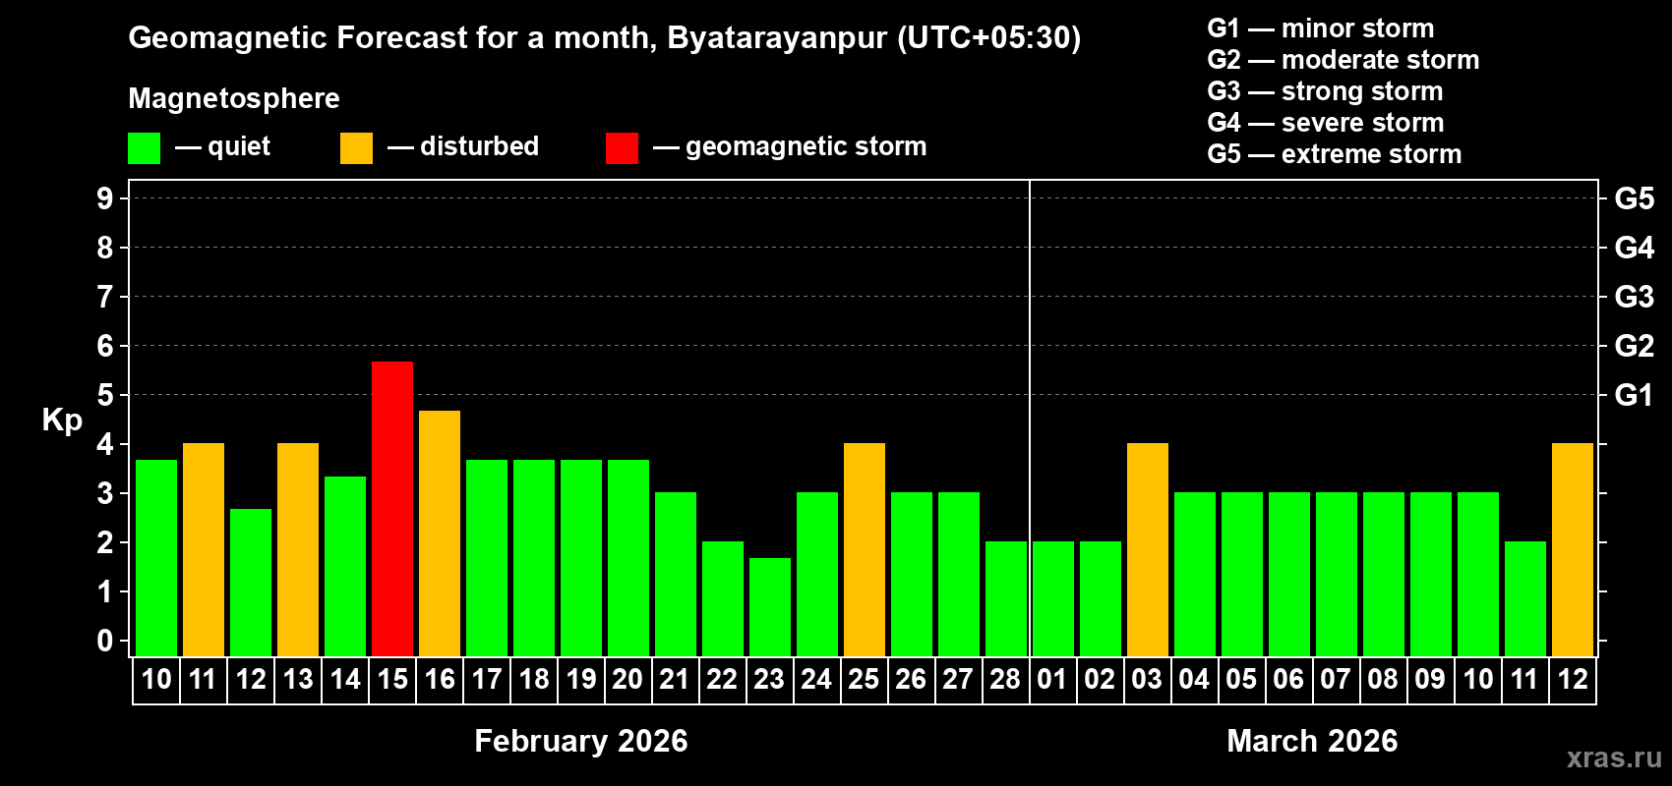The height and width of the screenshot is (786, 1672).
Task: Click the green bar for February 22
Action: click(723, 599)
